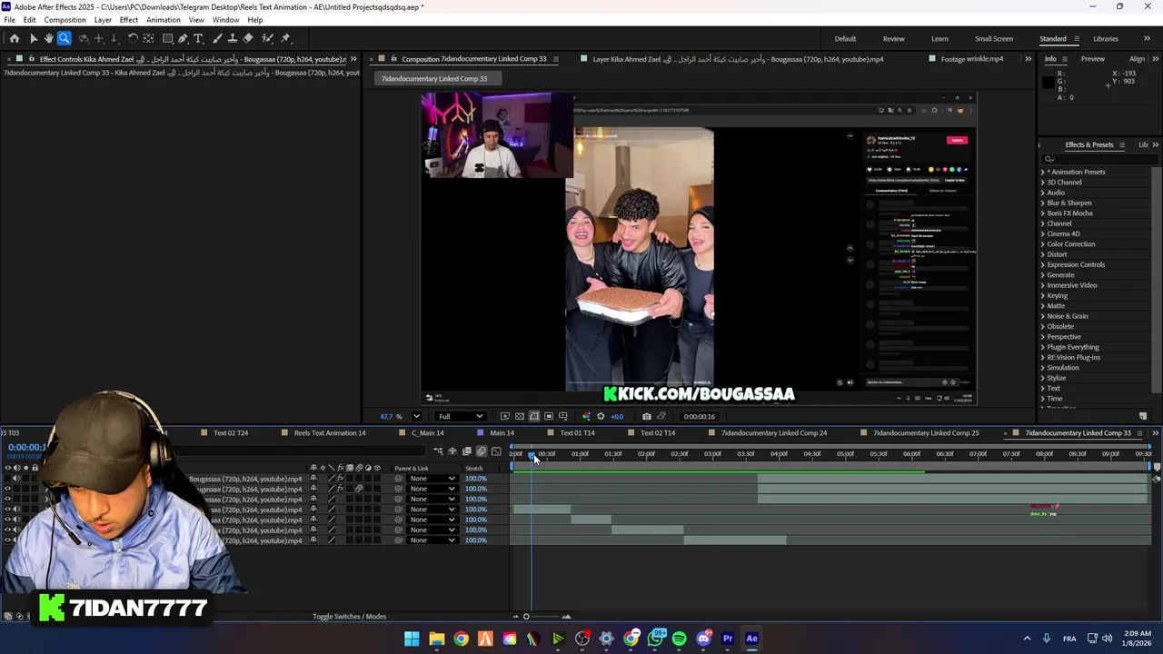Click the zoom-in mountains icon below timeline
This screenshot has width=1163, height=654.
tap(566, 617)
